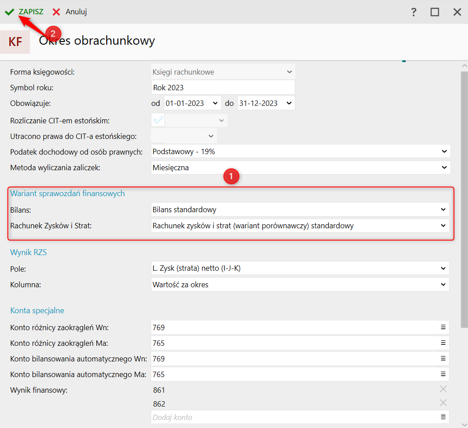468x428 pixels.
Task: Remove account 861 from Wynik finansowy
Action: coord(443,389)
